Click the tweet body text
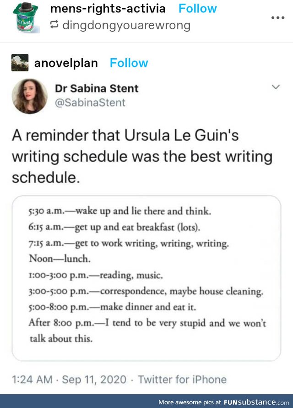293x408 pixels. [137, 154]
